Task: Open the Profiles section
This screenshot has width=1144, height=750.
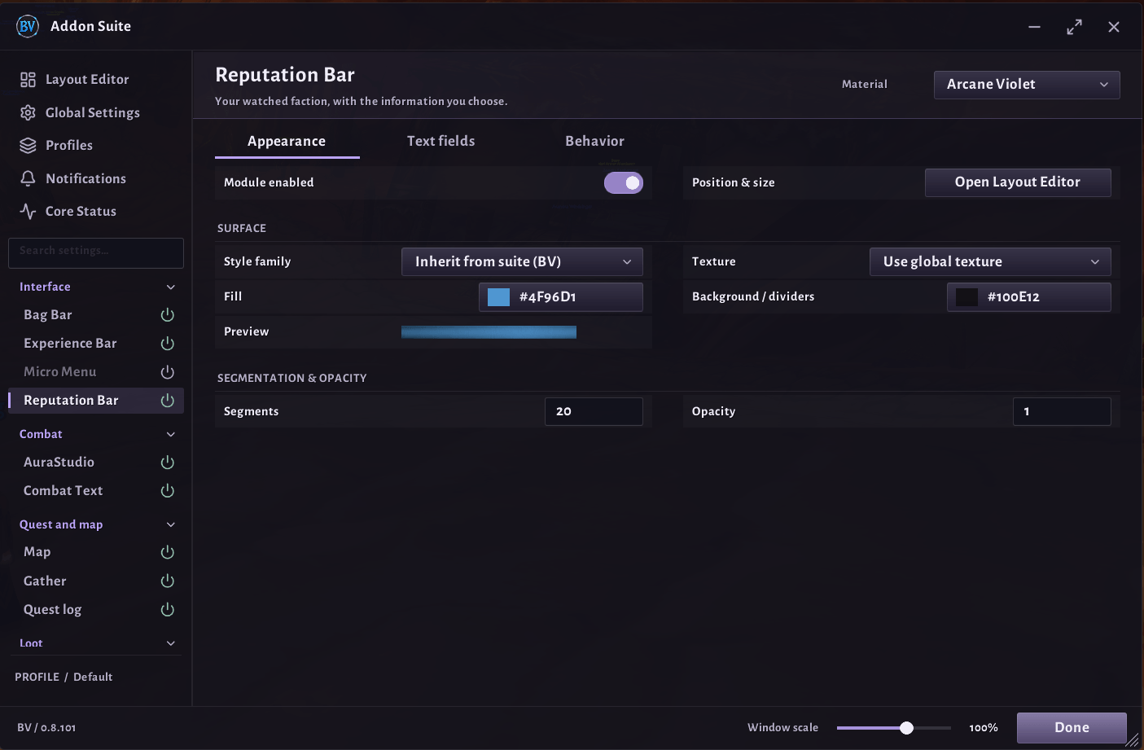Action: [56, 145]
